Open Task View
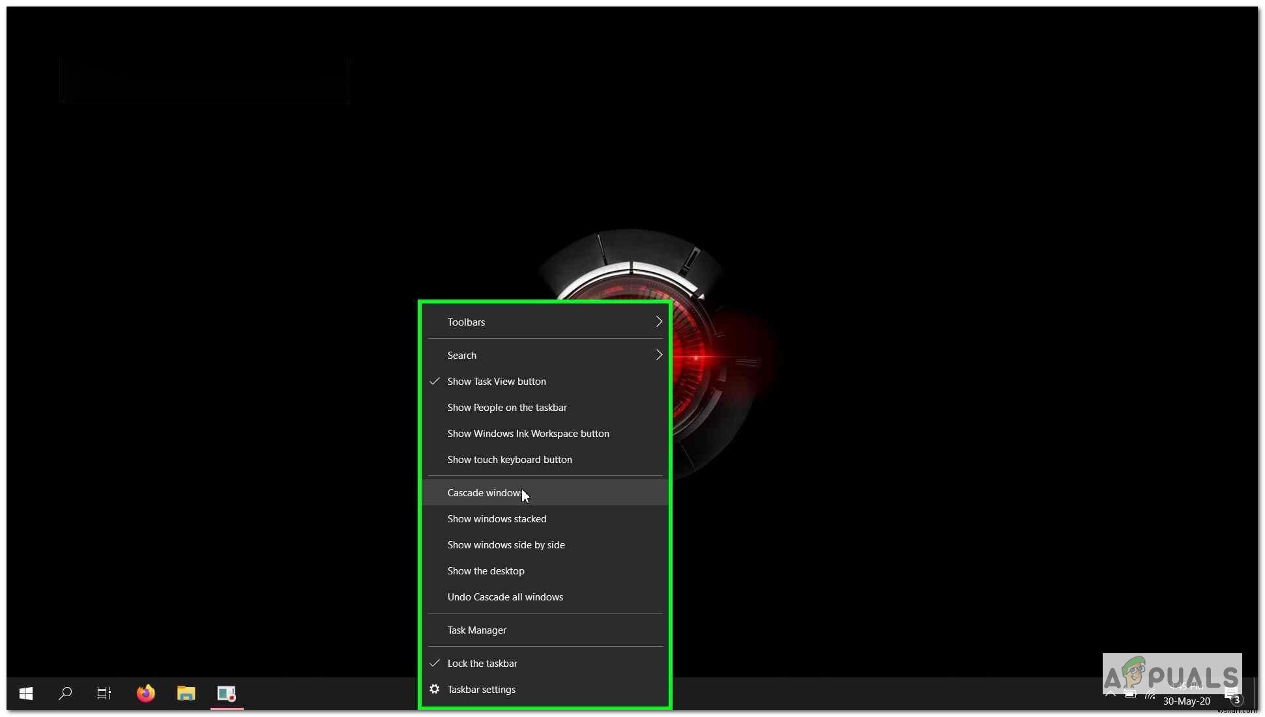Viewport: 1265px width, 717px height. (x=104, y=693)
